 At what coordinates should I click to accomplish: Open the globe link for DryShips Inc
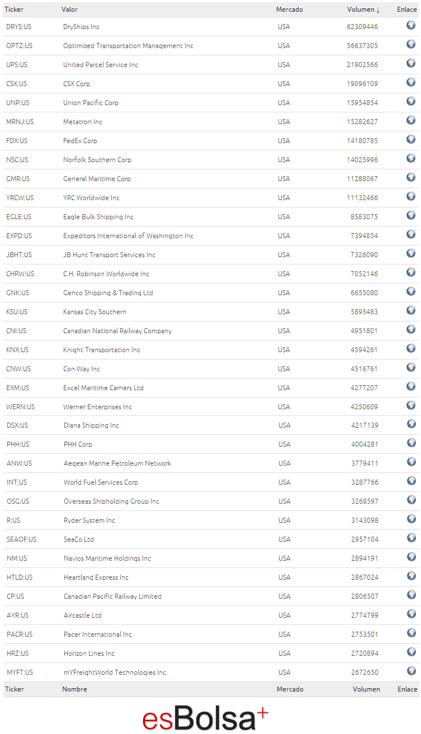coord(411,25)
